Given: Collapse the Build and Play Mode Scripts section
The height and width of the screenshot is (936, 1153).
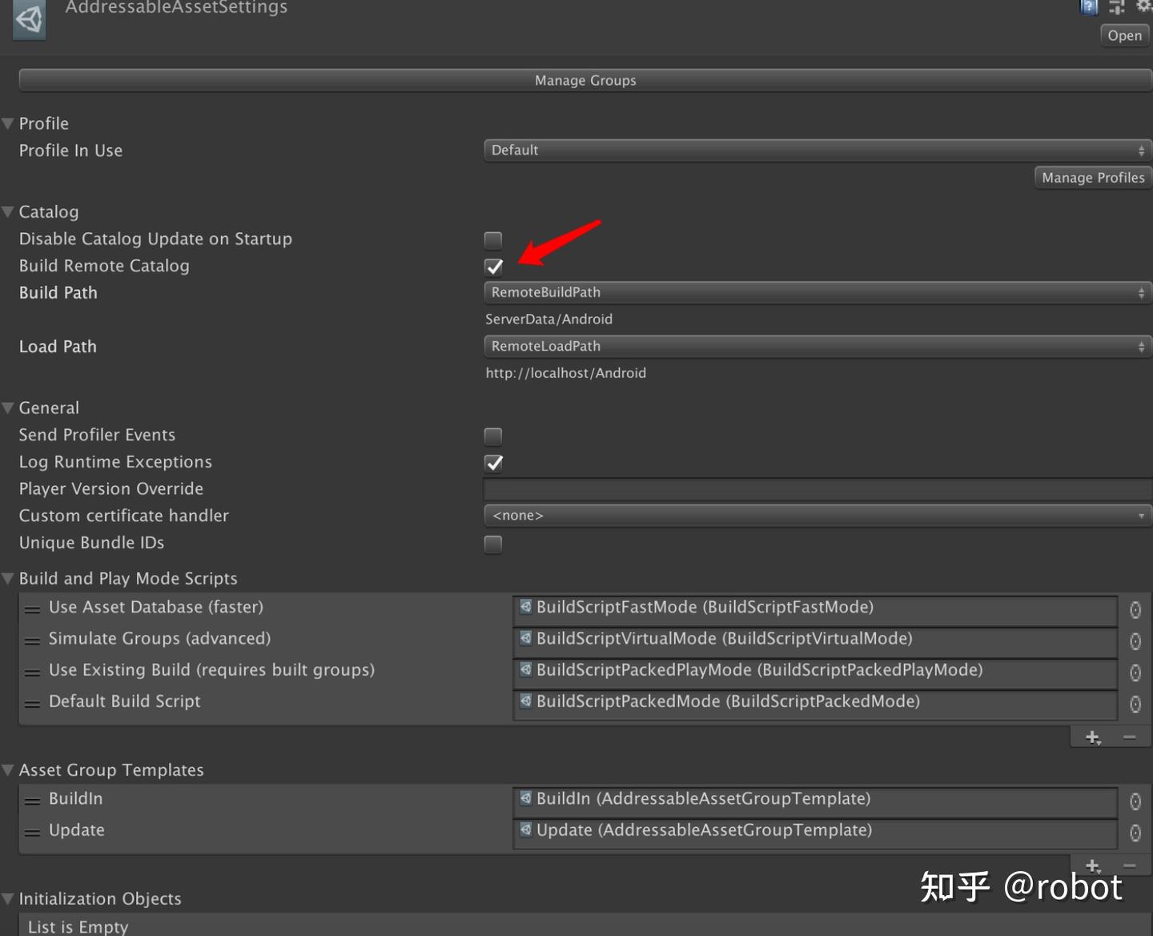Looking at the screenshot, I should point(8,579).
